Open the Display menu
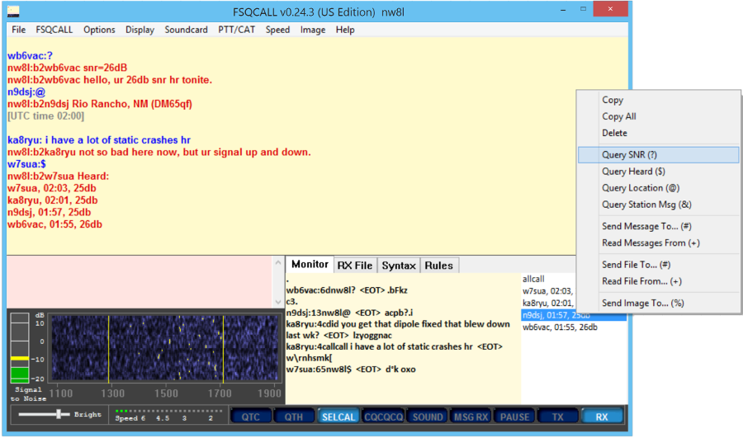The width and height of the screenshot is (743, 438). pyautogui.click(x=140, y=30)
